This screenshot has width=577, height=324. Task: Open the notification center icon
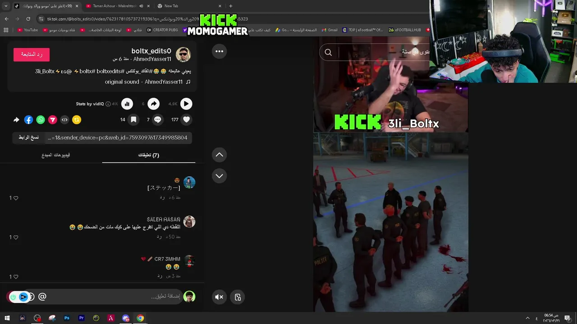point(567,318)
